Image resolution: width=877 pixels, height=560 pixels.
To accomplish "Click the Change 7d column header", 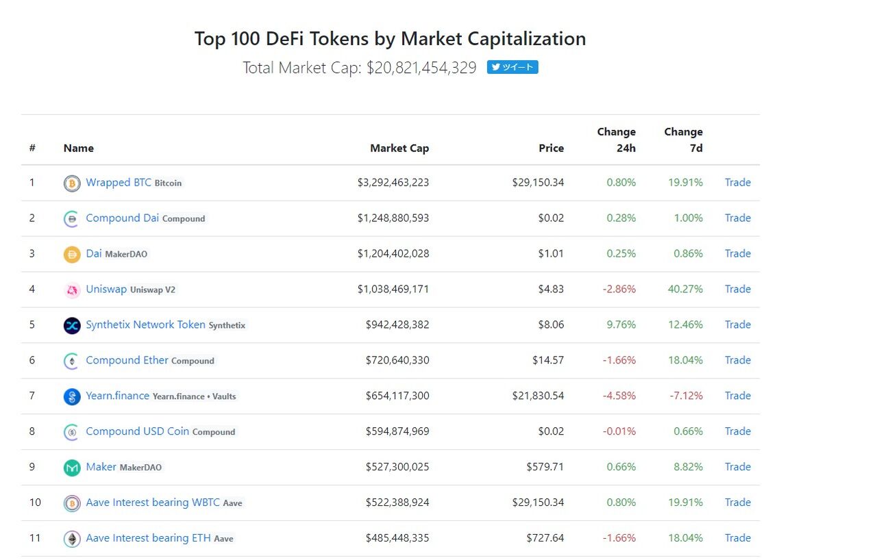I will click(683, 140).
